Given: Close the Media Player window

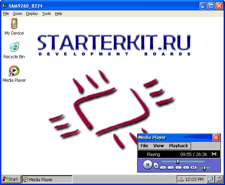Looking at the screenshot, I should coord(216,138).
